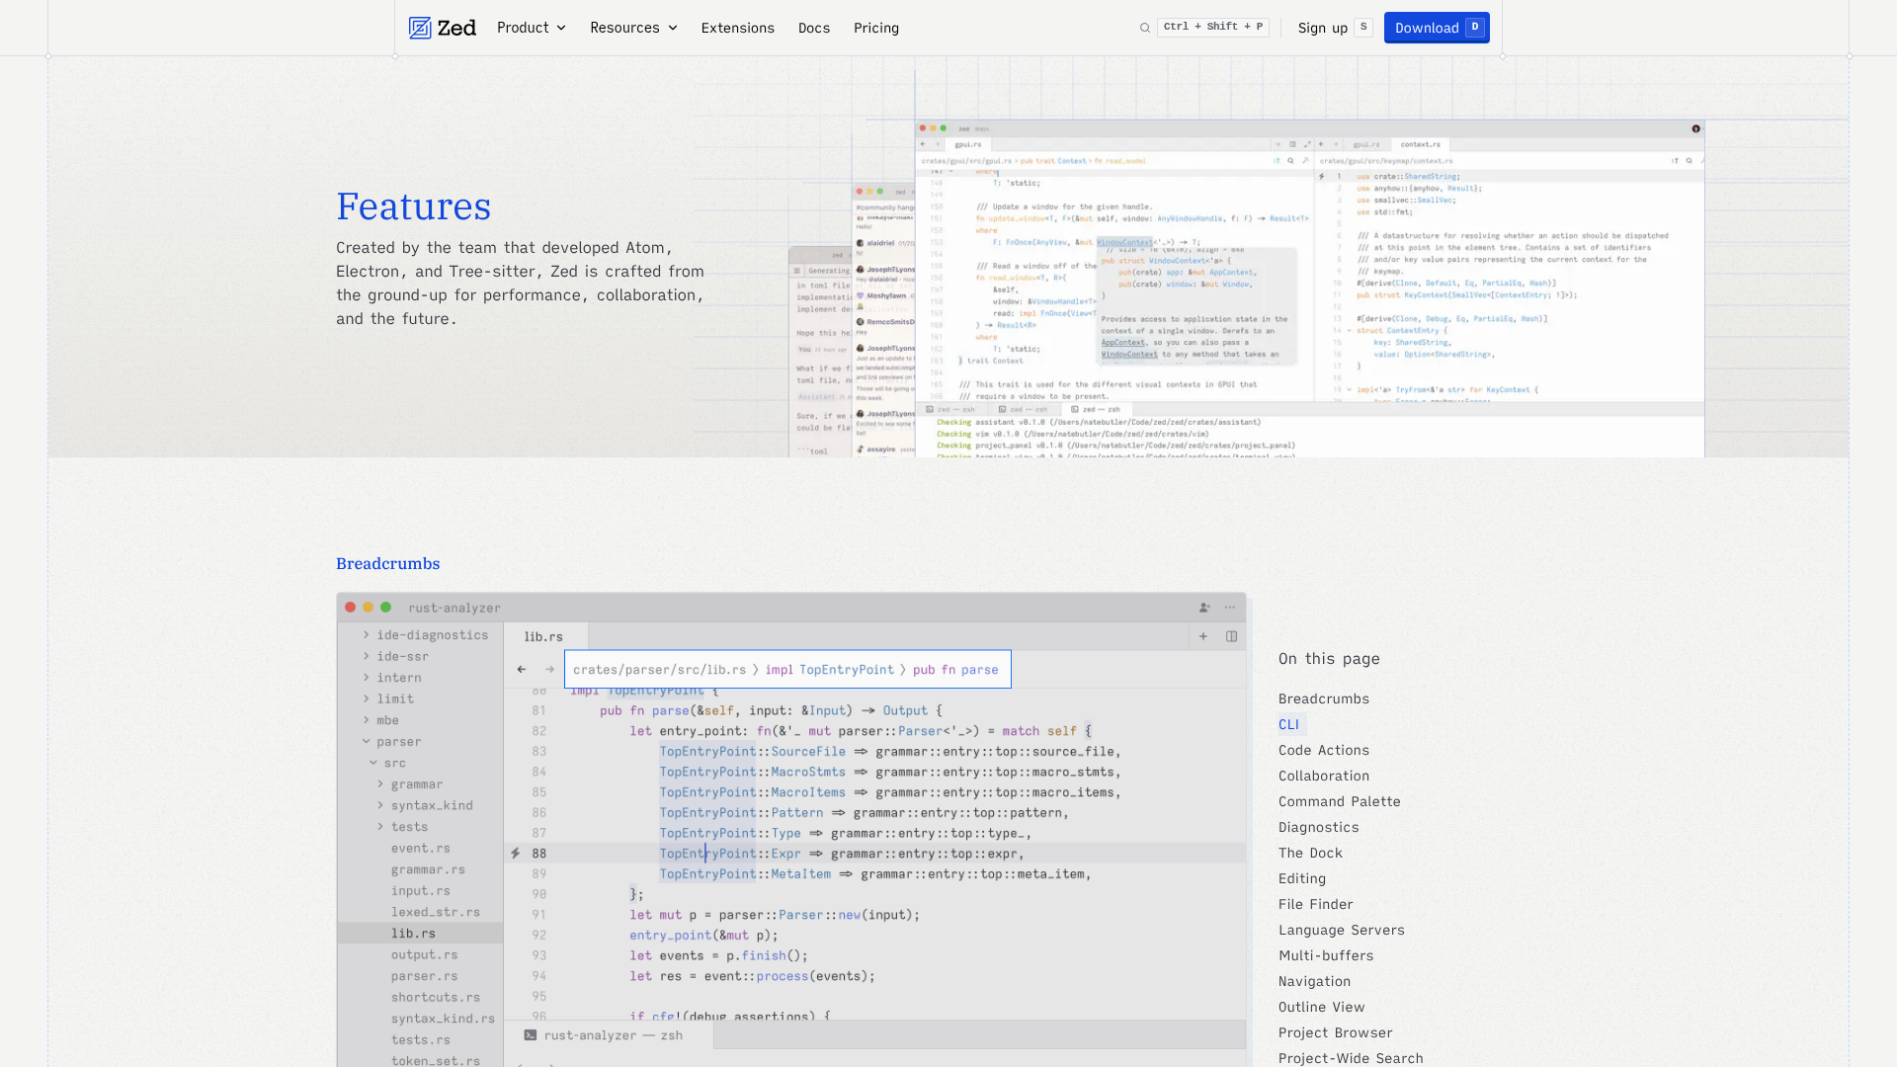Jump to Diagnostics section
Image resolution: width=1897 pixels, height=1067 pixels.
tap(1319, 827)
